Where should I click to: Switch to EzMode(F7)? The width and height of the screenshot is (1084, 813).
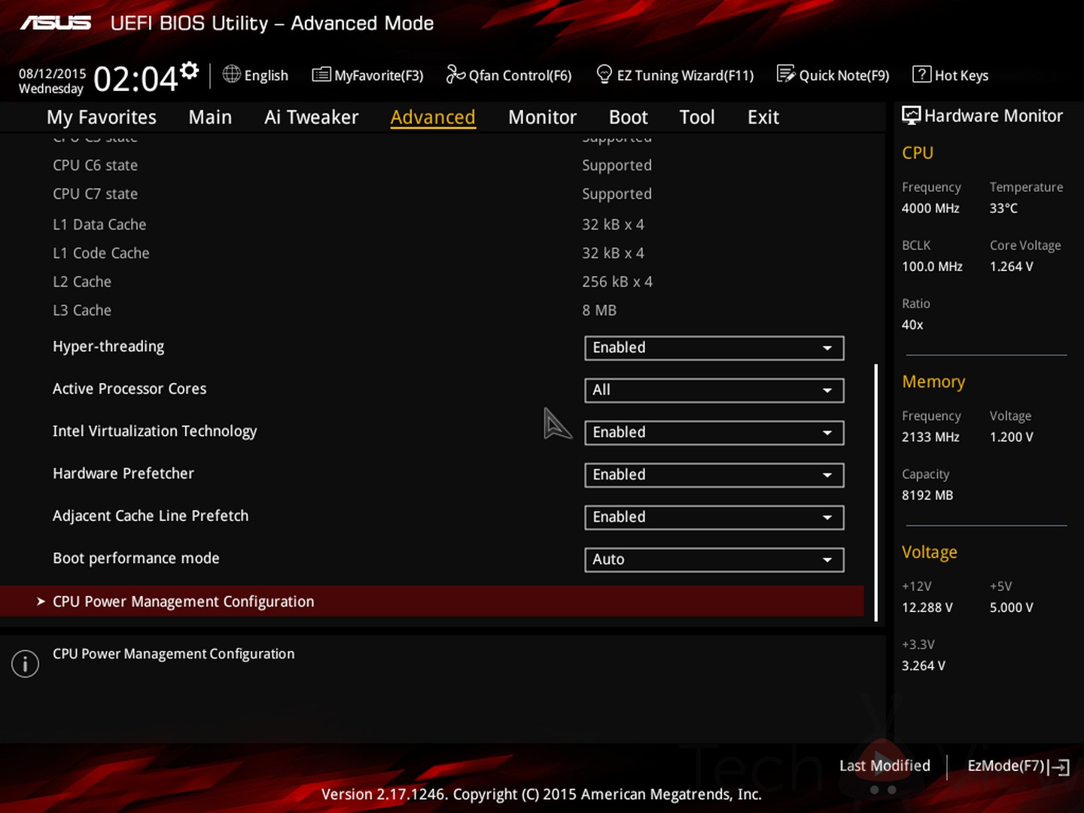[1019, 766]
